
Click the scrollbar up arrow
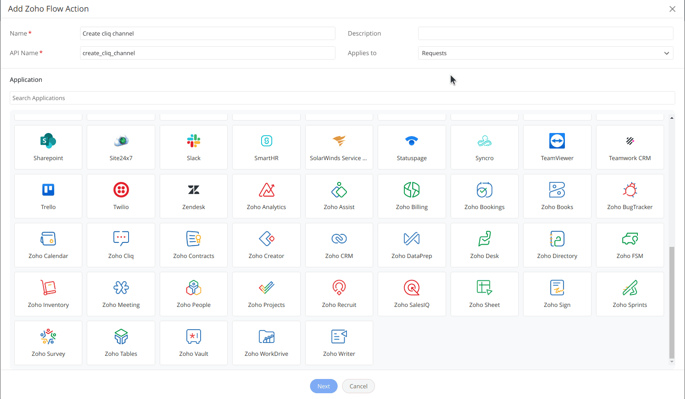(672, 117)
